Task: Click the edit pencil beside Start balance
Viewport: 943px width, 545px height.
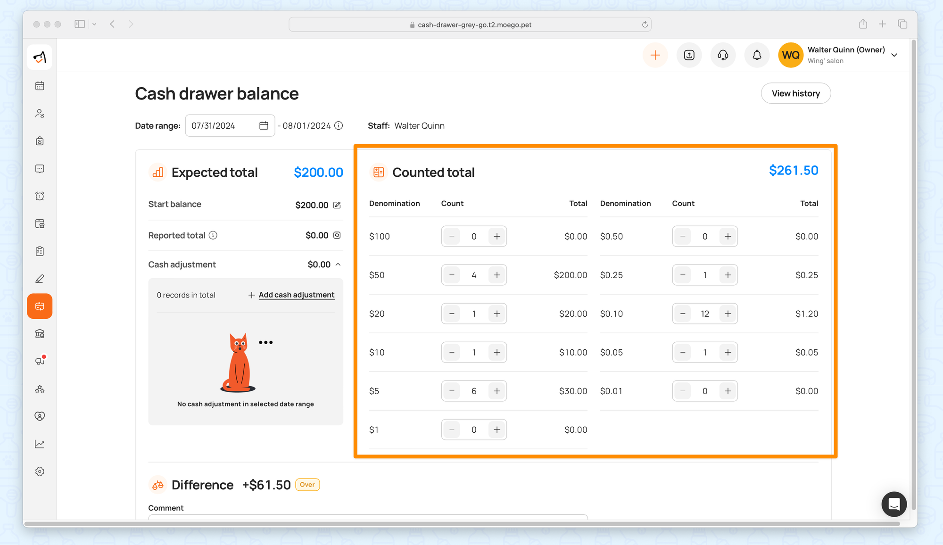Action: [x=337, y=205]
